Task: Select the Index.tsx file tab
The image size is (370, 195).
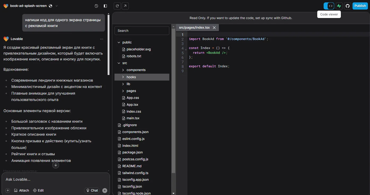Action: pos(194,27)
